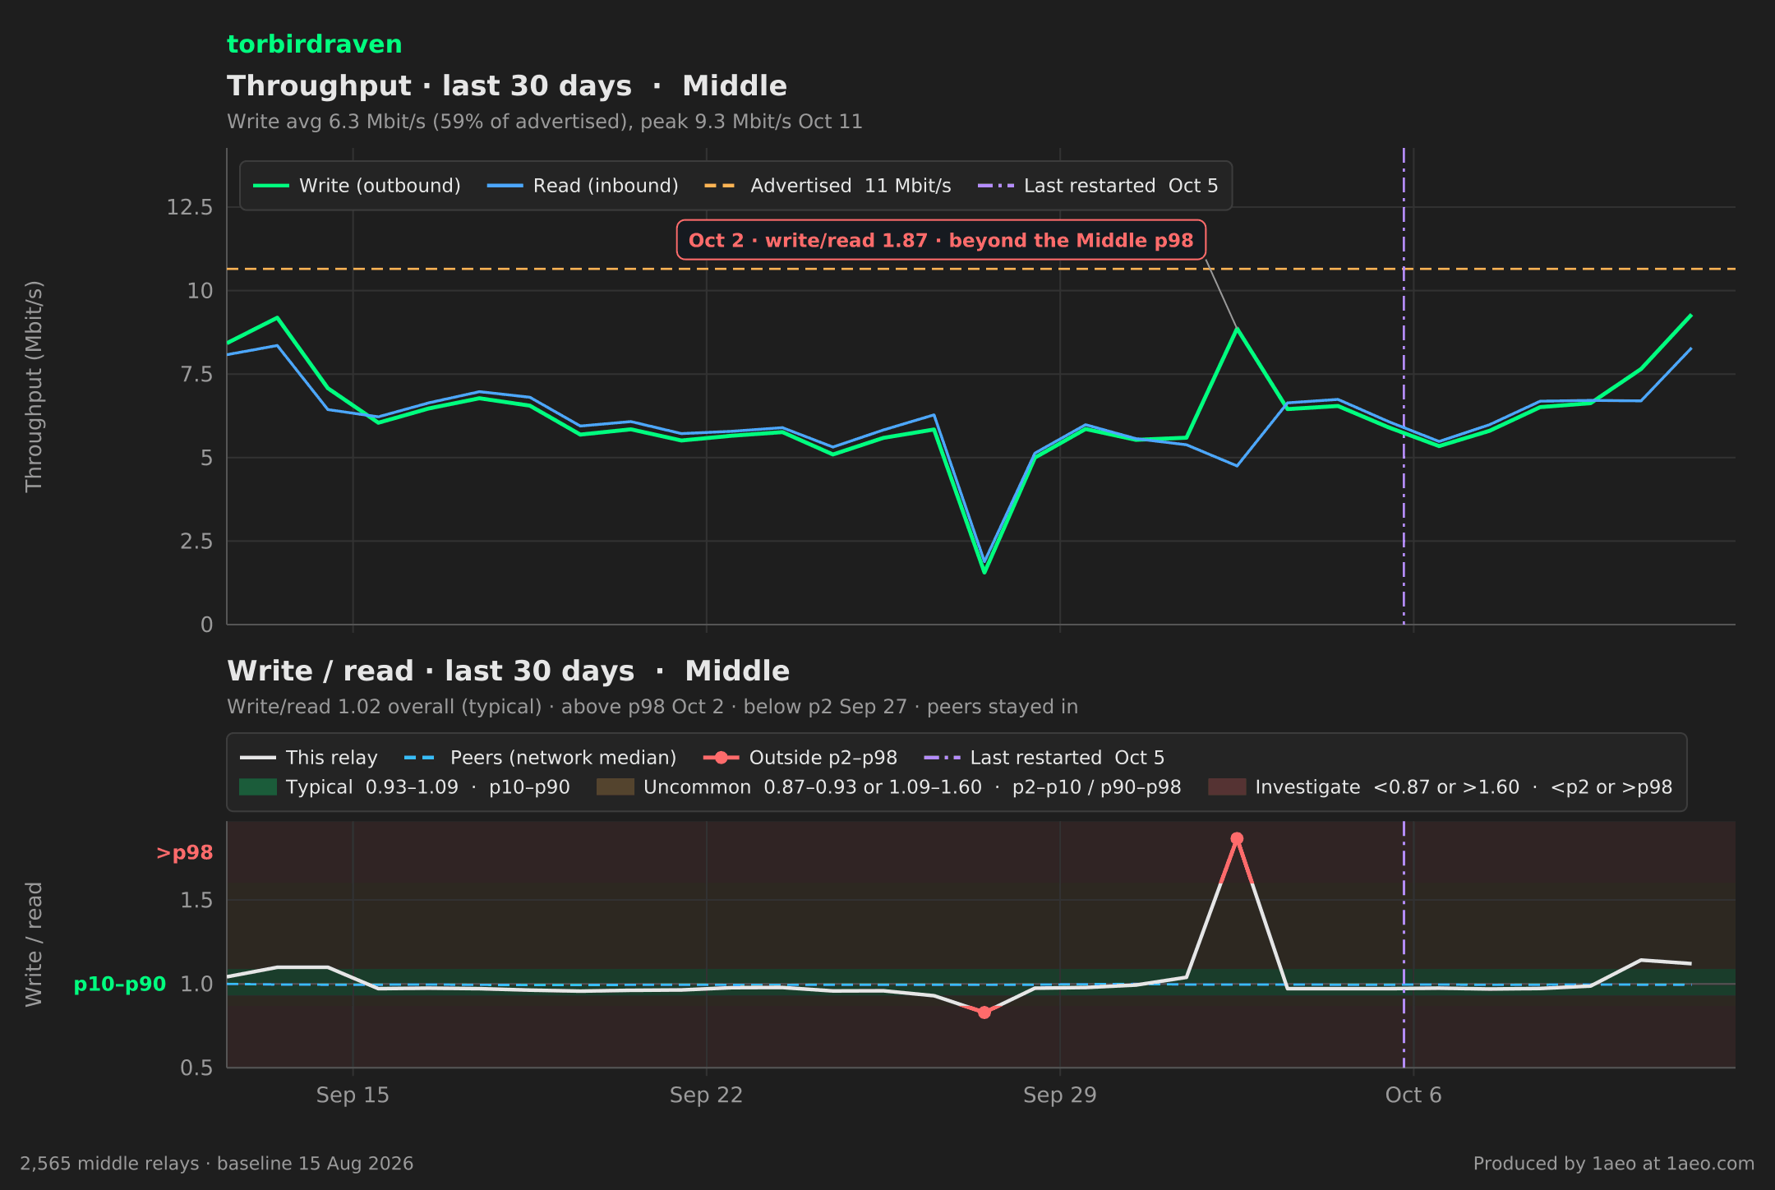Click the Peers (network median) legend entry
Viewport: 1775px width, 1190px height.
click(x=541, y=758)
